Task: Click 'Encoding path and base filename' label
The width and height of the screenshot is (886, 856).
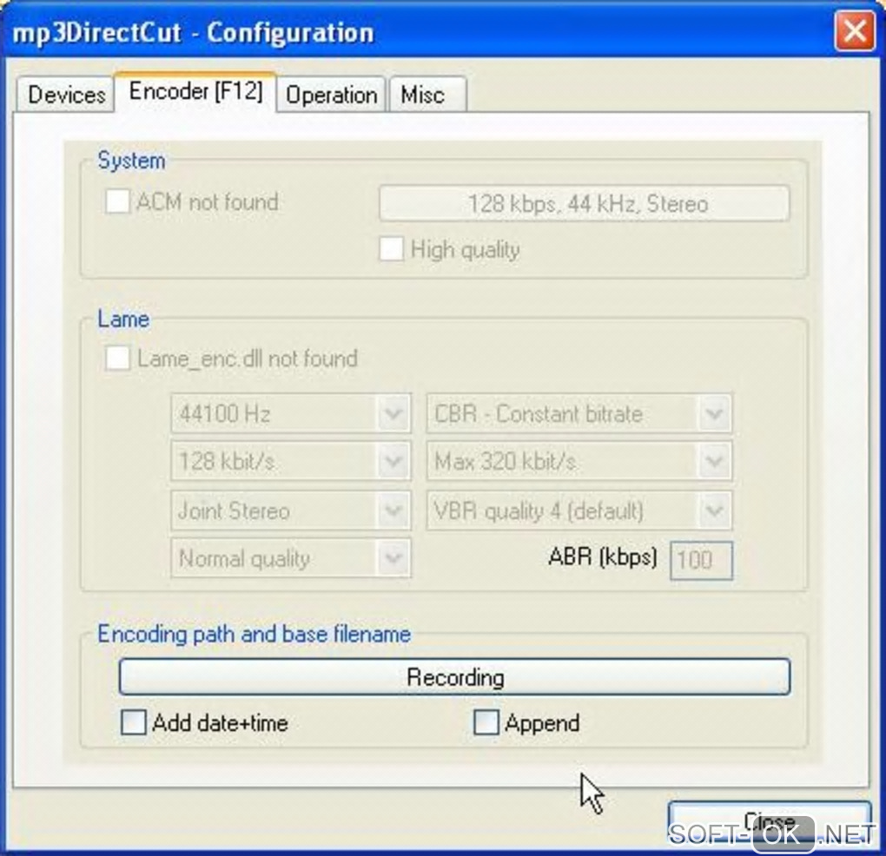Action: point(254,634)
